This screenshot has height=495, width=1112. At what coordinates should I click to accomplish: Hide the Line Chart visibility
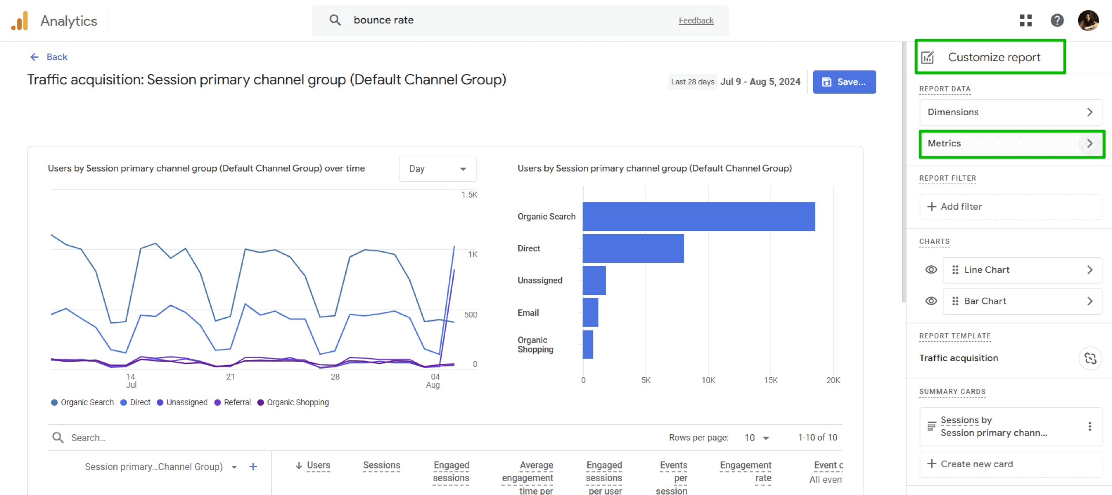(931, 270)
